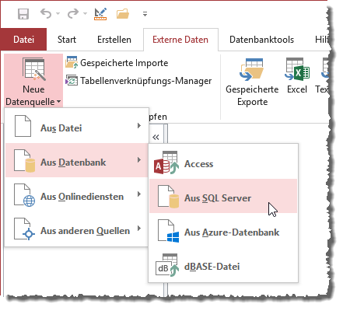Expand the Aus Datei submenu arrow

pos(139,126)
